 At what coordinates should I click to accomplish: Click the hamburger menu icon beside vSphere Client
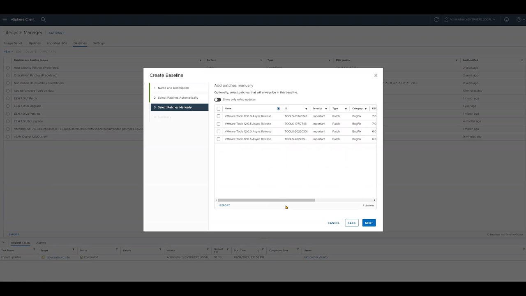click(x=5, y=19)
